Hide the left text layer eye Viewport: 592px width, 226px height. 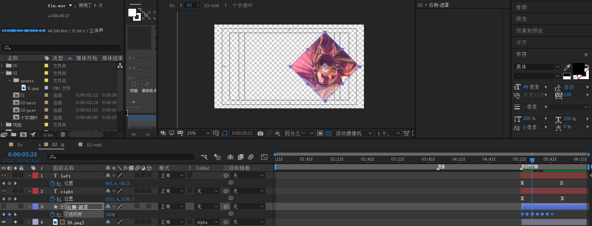click(4, 175)
